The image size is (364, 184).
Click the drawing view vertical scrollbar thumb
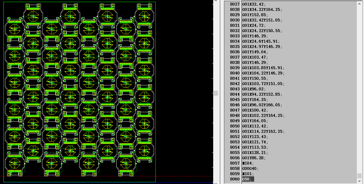pyautogui.click(x=216, y=93)
